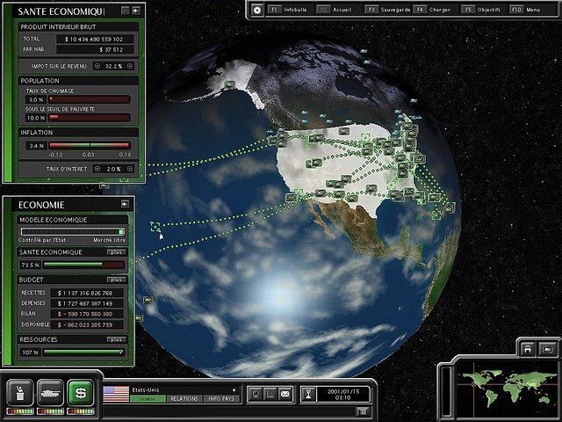Expand Sante Economique with plus button
Viewport: 562px width, 422px height.
(x=117, y=252)
